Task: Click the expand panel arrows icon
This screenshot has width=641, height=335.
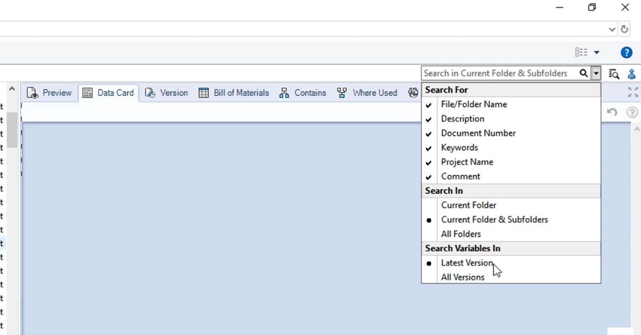Action: coord(633,92)
